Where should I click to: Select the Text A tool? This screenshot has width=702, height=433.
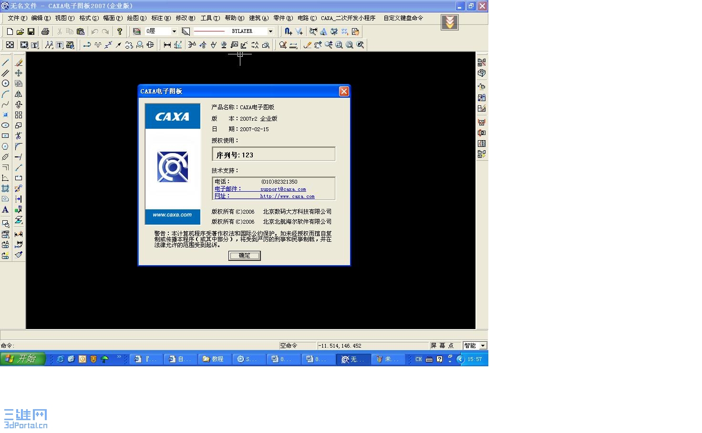tap(5, 209)
